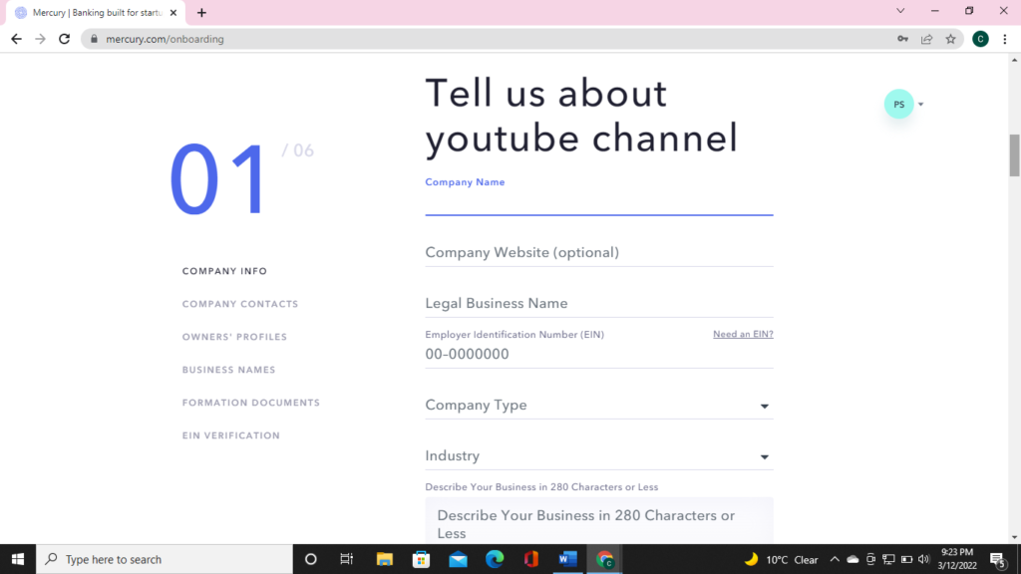Select the Formation Documents step

pyautogui.click(x=251, y=403)
